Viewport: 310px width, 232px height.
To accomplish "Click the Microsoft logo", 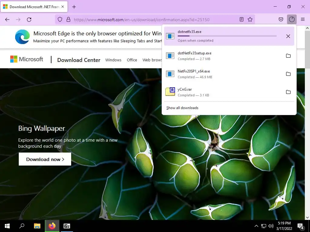I will pos(27,59).
